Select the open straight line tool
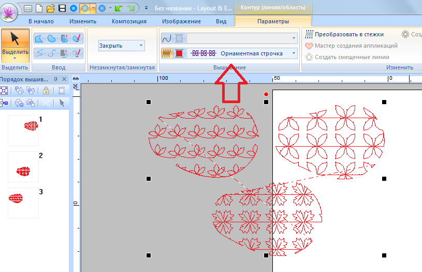Viewport: 422px width, 272px height. point(39,53)
